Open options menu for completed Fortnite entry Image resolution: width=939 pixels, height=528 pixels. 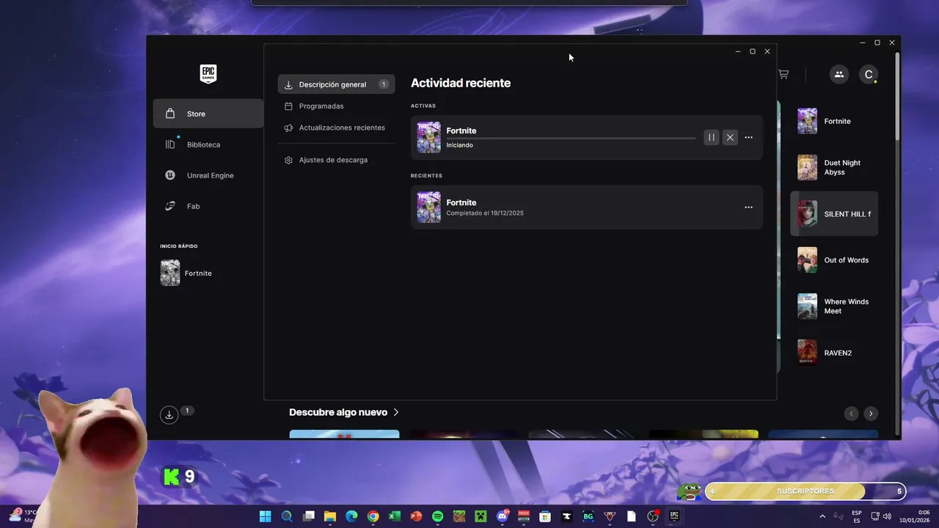click(748, 208)
